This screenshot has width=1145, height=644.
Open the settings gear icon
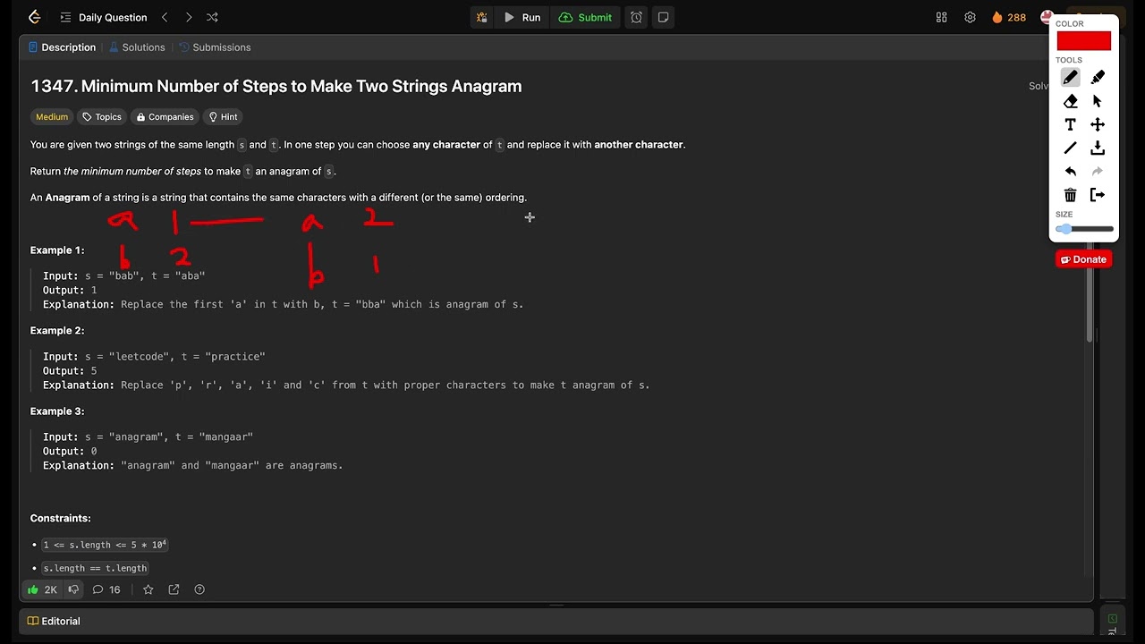(970, 17)
